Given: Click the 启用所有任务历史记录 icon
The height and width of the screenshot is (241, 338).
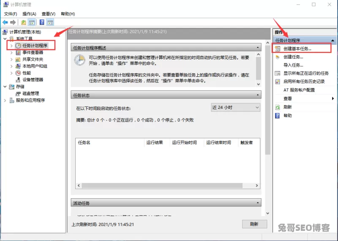Looking at the screenshot, I should pyautogui.click(x=278, y=81).
